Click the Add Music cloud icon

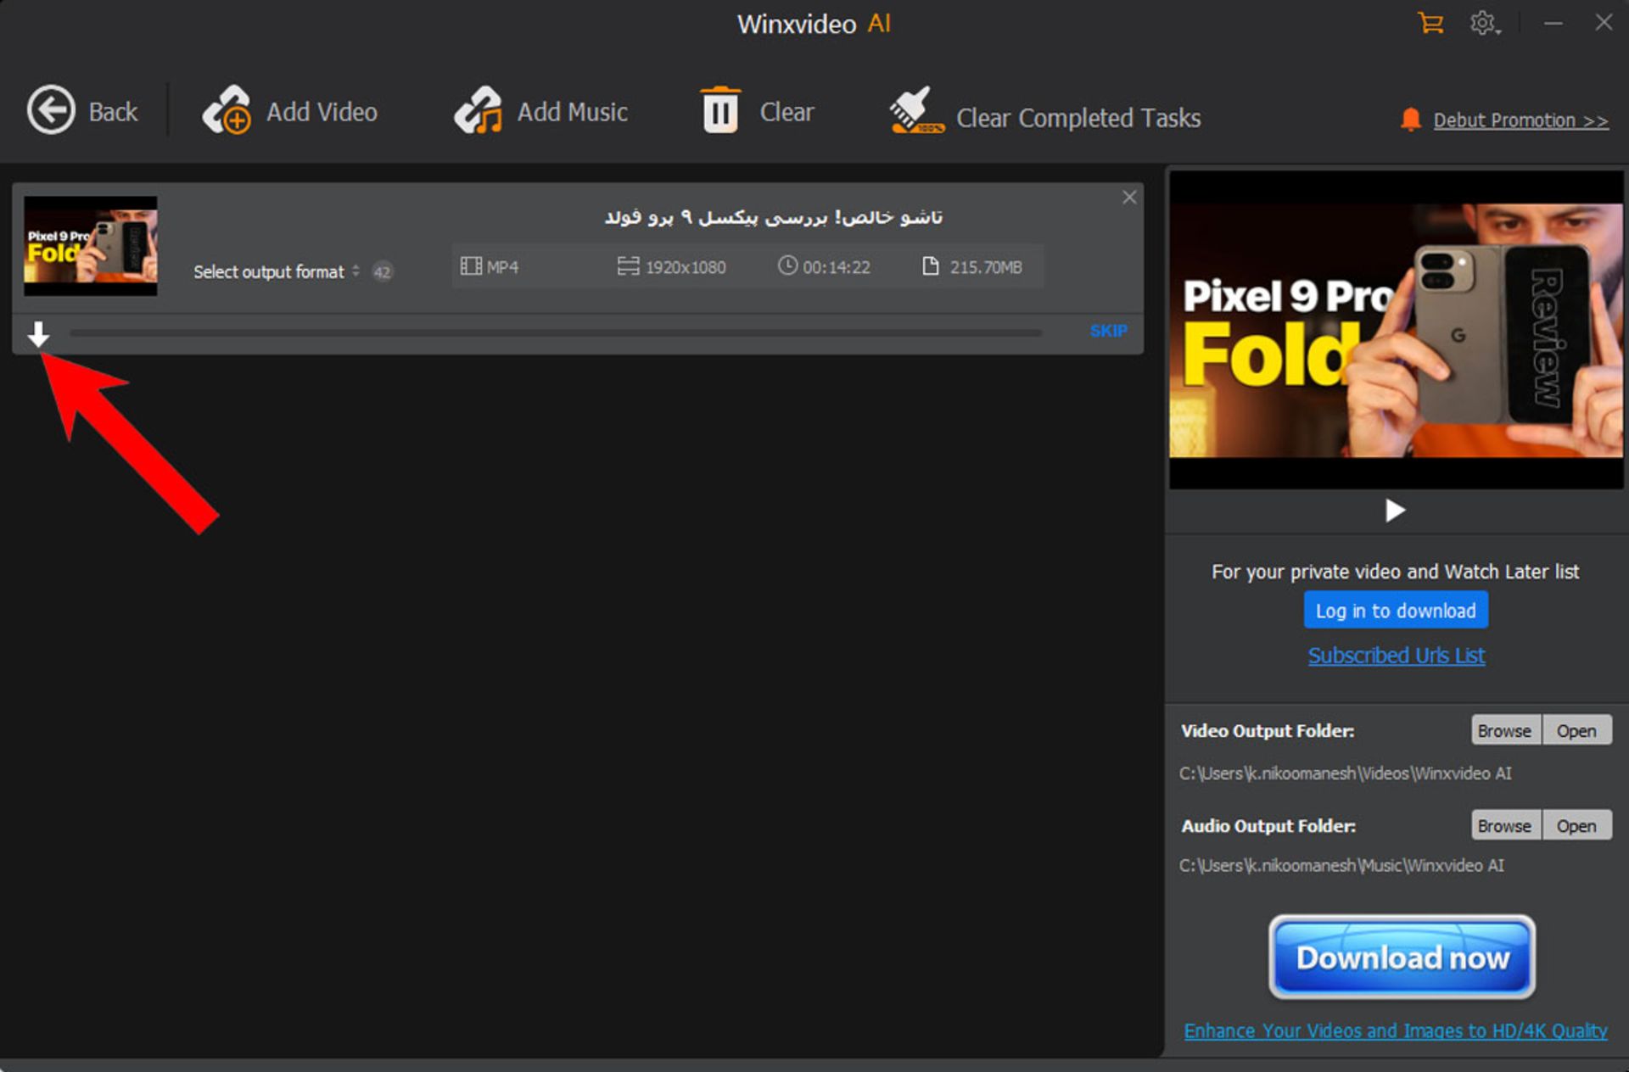[479, 110]
